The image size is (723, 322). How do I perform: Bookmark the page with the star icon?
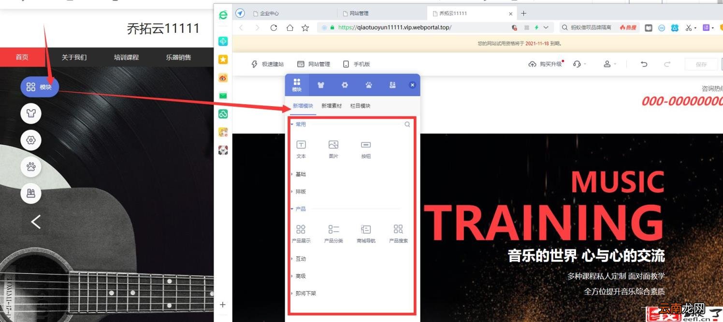click(305, 28)
